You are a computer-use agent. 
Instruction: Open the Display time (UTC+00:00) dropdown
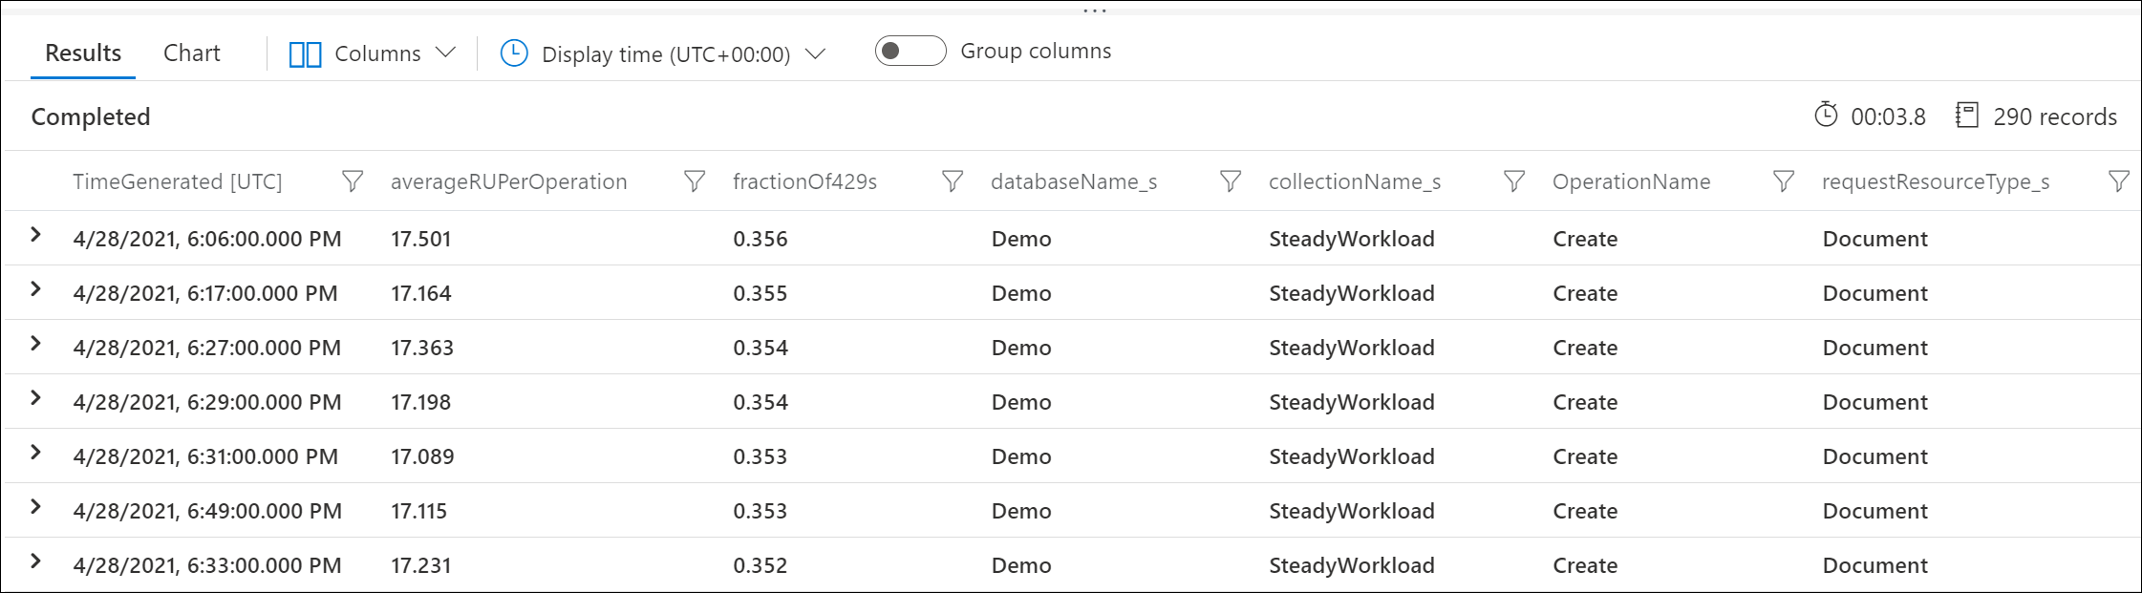coord(815,54)
